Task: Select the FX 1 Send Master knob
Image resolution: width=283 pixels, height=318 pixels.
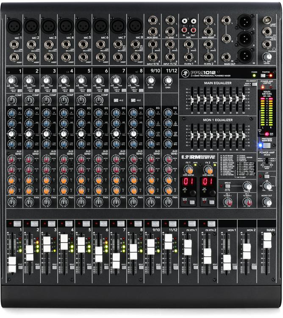Action: click(189, 170)
